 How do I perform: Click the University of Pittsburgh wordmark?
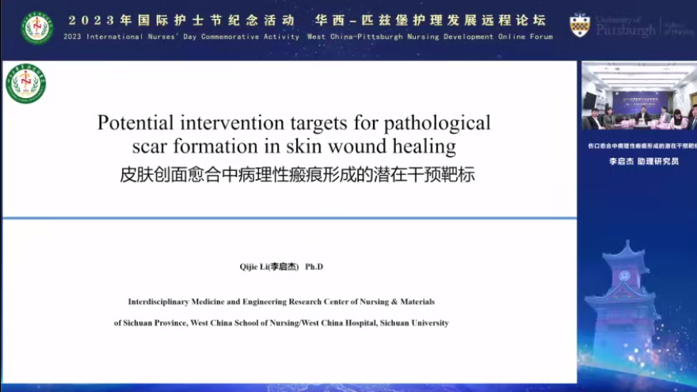pos(624,27)
